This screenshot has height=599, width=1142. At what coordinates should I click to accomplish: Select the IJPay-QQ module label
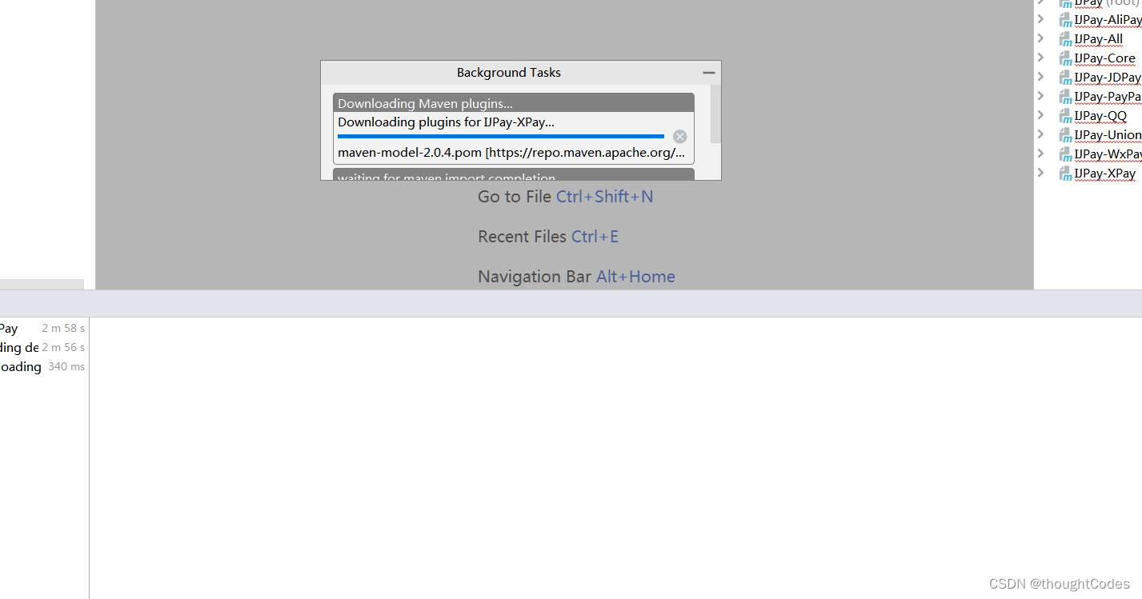(x=1100, y=116)
